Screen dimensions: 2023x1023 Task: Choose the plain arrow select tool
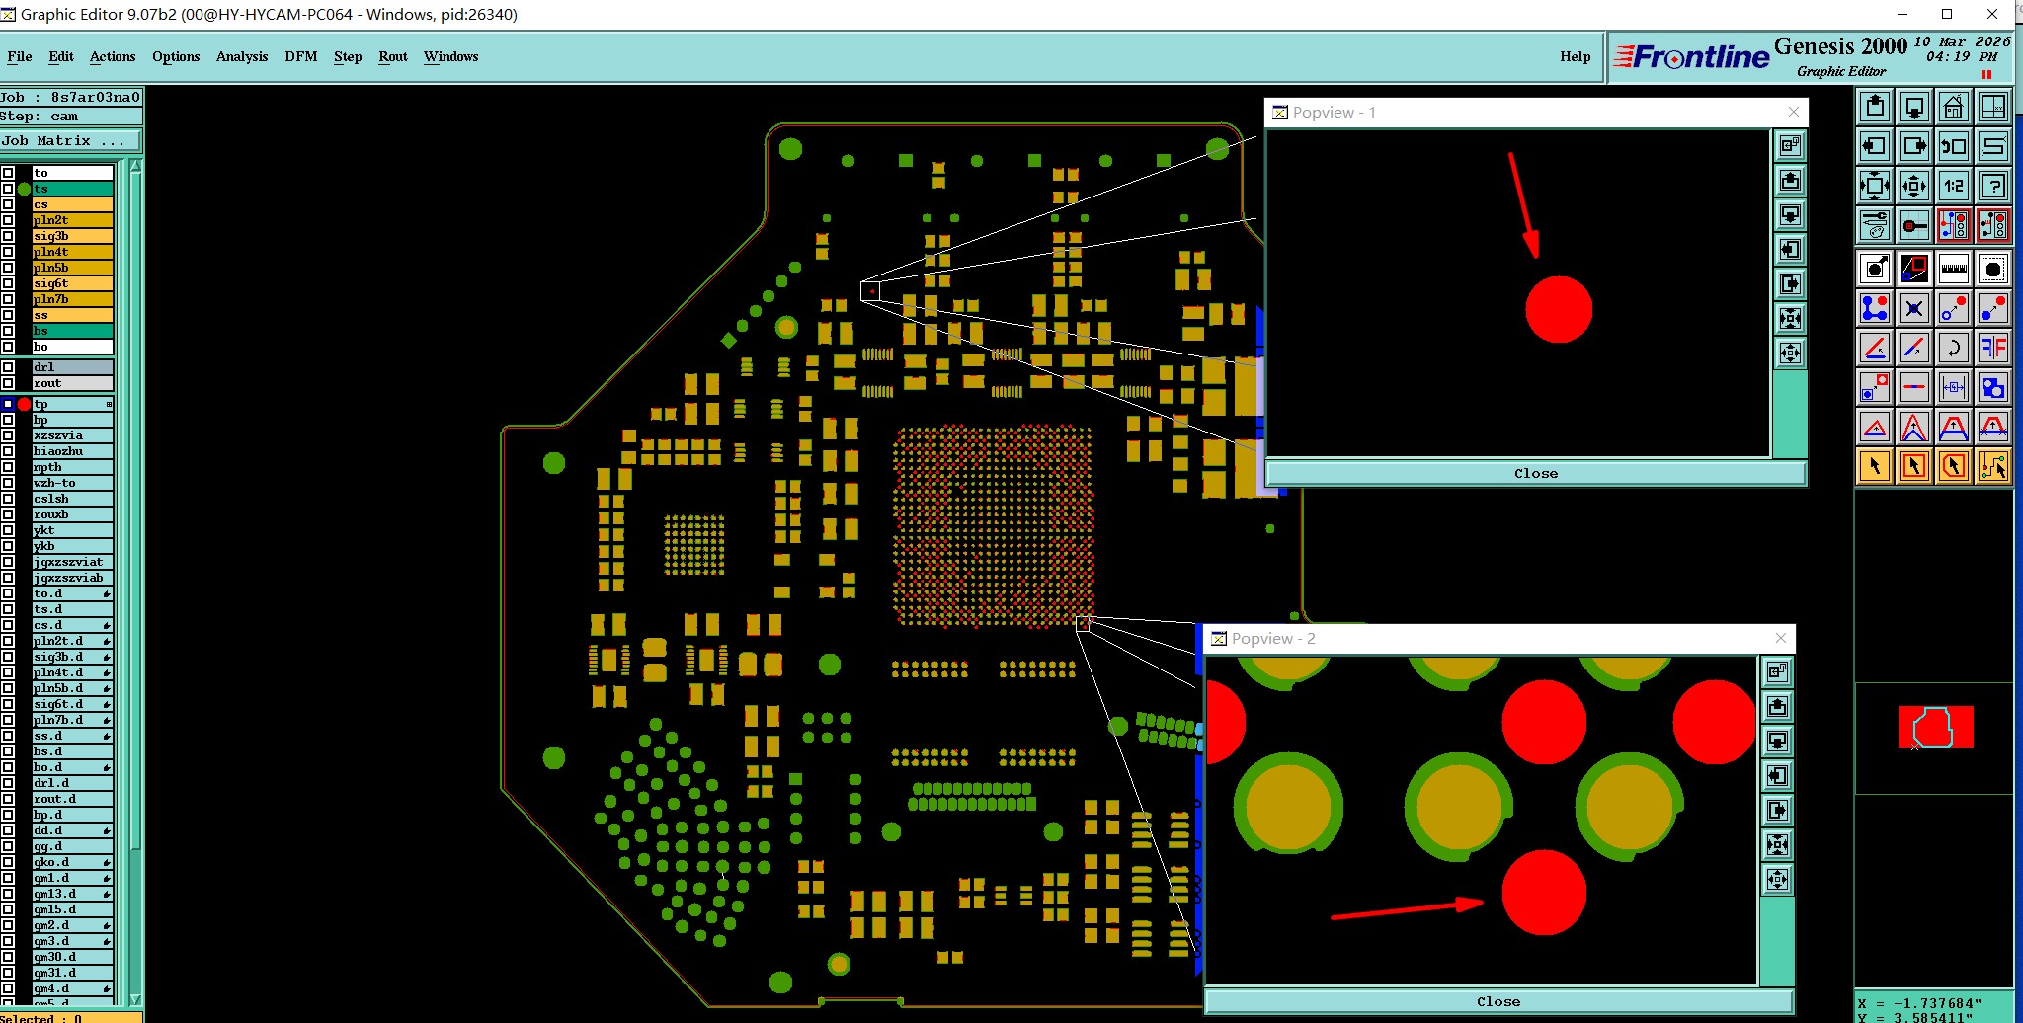pos(1874,466)
